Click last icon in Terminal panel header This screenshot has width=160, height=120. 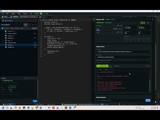pyautogui.click(x=36, y=78)
